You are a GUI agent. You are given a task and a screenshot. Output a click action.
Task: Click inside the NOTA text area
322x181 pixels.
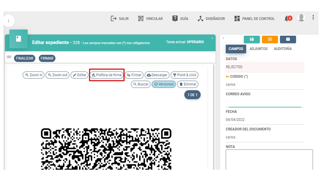point(269,160)
